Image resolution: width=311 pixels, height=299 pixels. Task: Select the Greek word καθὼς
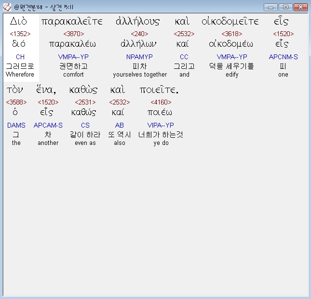coord(83,90)
